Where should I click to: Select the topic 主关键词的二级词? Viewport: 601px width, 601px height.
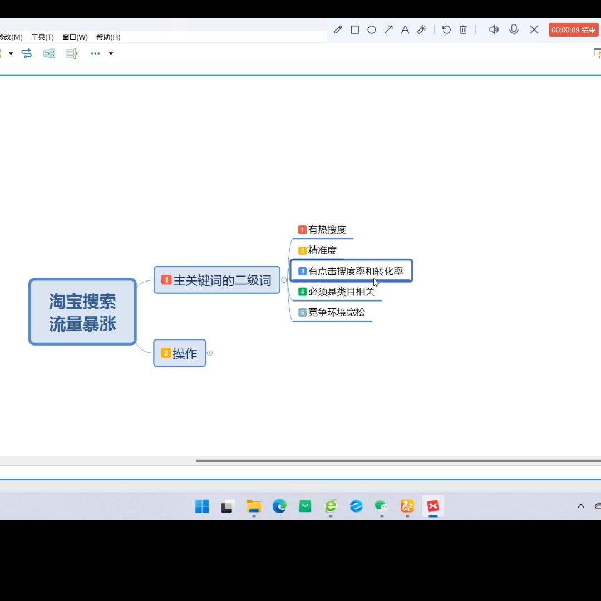pyautogui.click(x=217, y=280)
